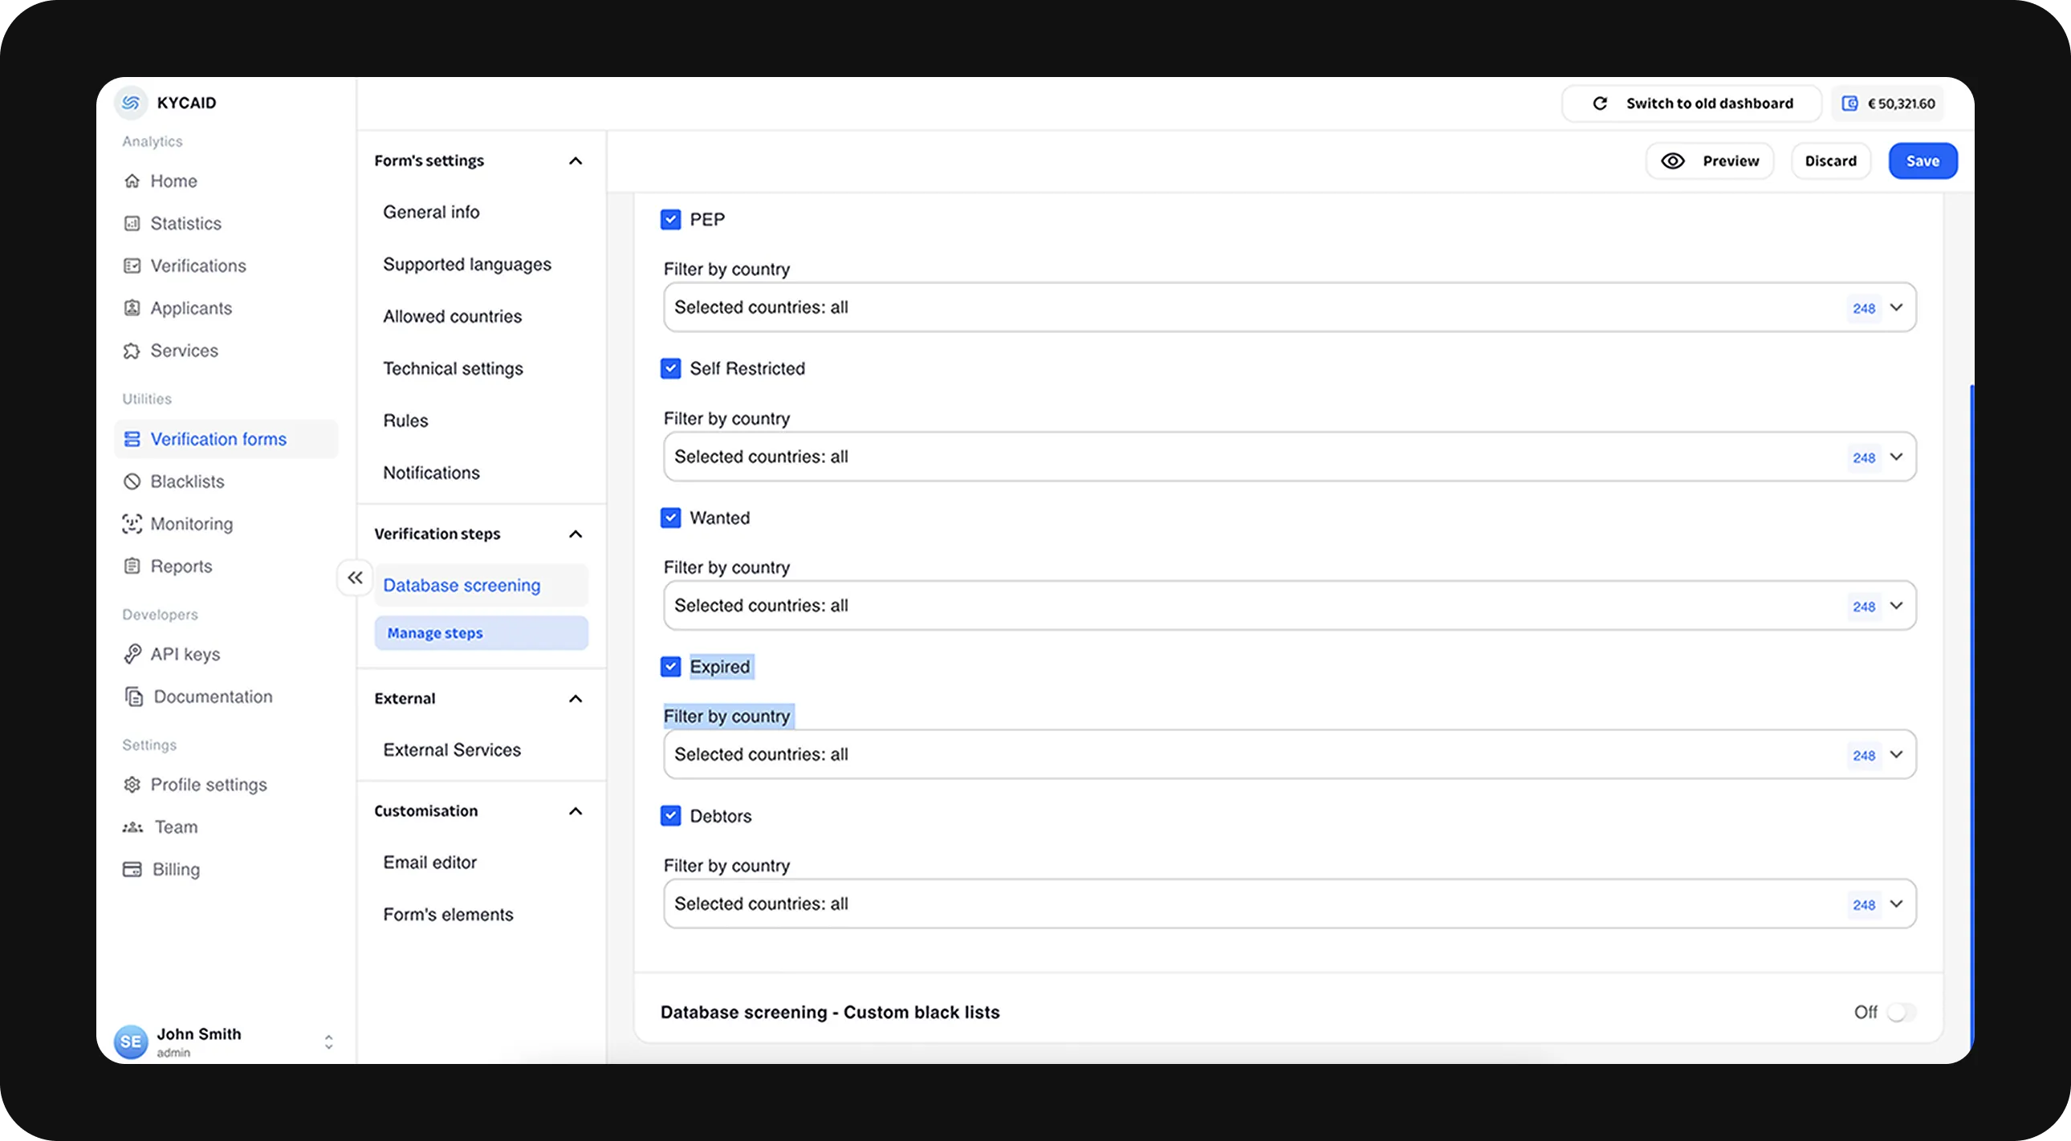Viewport: 2071px width, 1141px height.
Task: Click the Discard button
Action: click(x=1831, y=161)
